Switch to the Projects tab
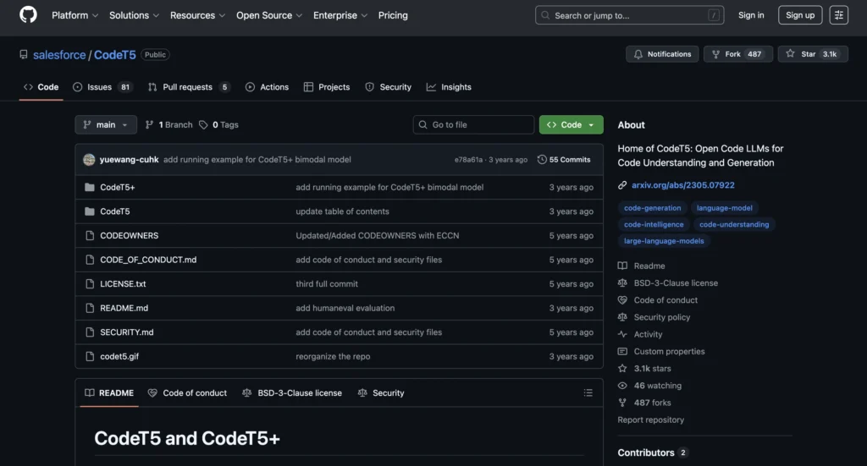The width and height of the screenshot is (867, 466). click(x=327, y=87)
